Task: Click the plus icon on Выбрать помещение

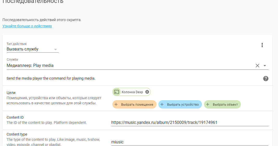Action: click(x=116, y=104)
